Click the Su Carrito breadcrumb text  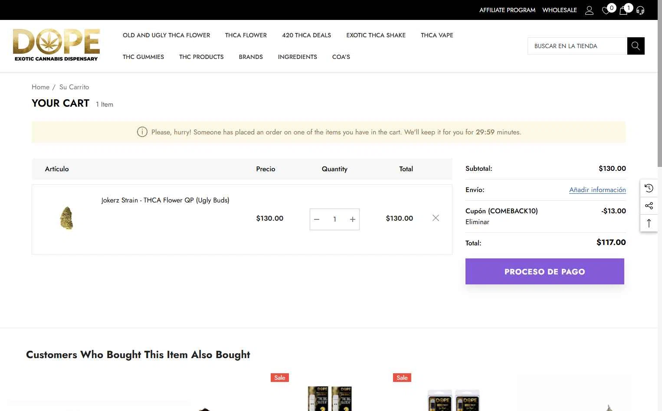click(x=74, y=87)
